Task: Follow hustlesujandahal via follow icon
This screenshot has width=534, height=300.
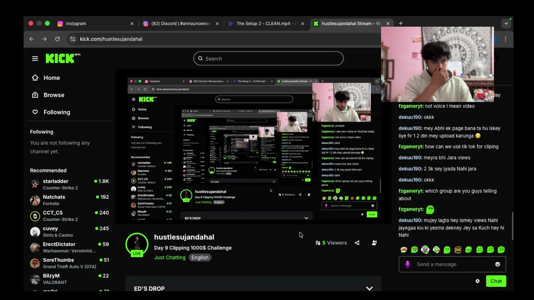Action: point(374,242)
